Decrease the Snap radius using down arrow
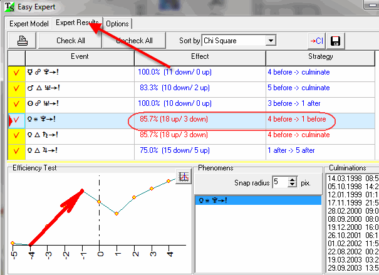The width and height of the screenshot is (379, 275). (x=293, y=185)
